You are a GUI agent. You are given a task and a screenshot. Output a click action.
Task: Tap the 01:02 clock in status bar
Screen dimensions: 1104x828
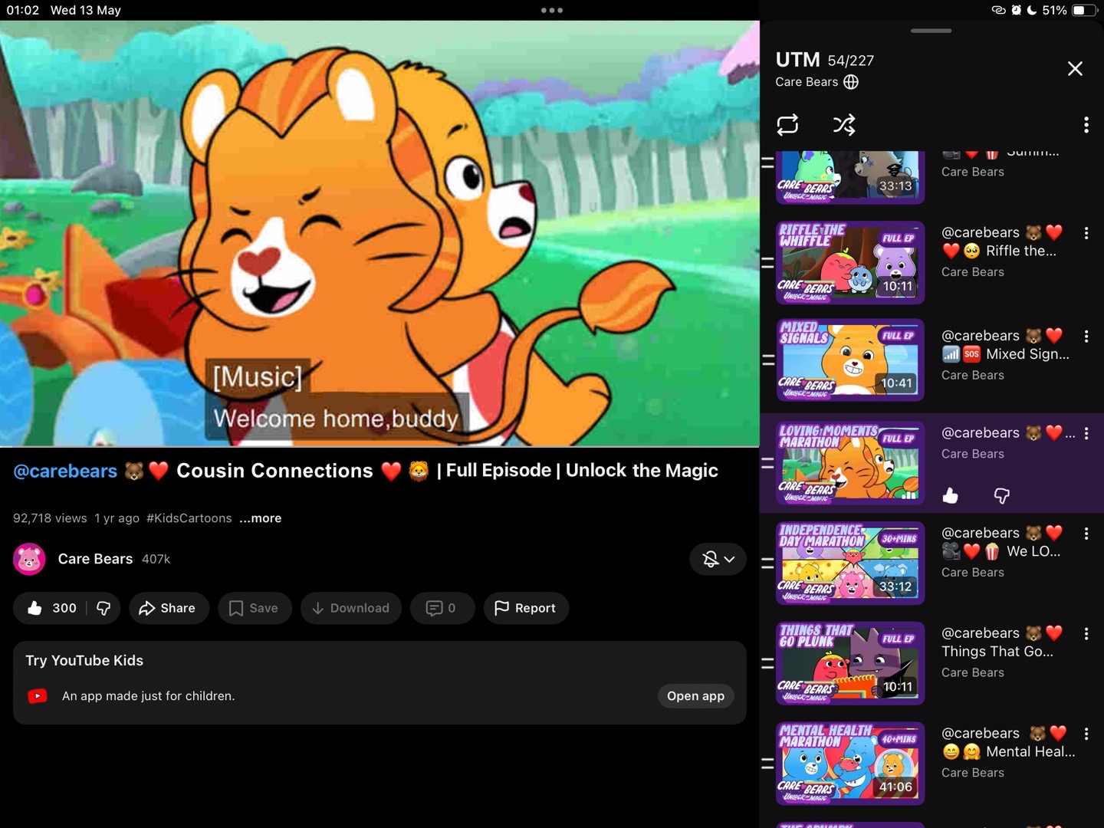(x=23, y=10)
